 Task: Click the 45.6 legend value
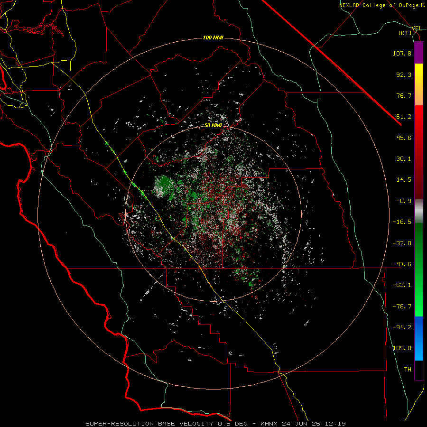[404, 138]
